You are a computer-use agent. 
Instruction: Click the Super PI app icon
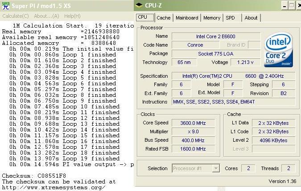pyautogui.click(x=5, y=5)
